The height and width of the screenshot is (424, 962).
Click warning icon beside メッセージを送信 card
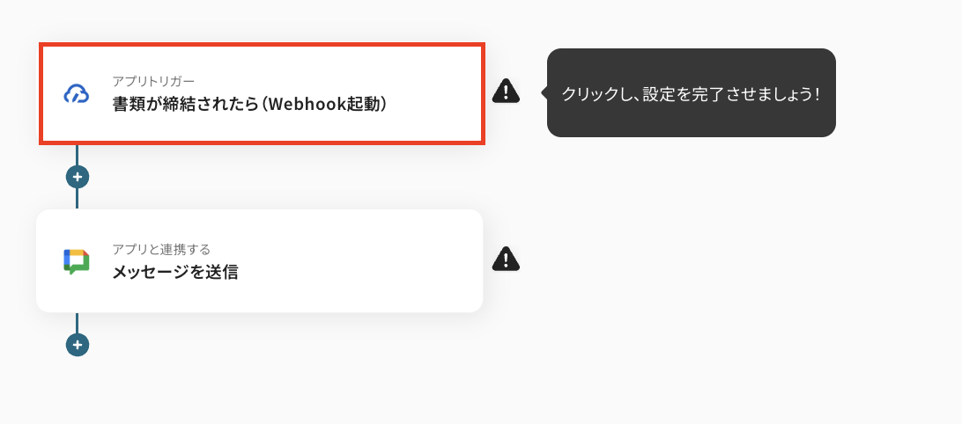[506, 260]
